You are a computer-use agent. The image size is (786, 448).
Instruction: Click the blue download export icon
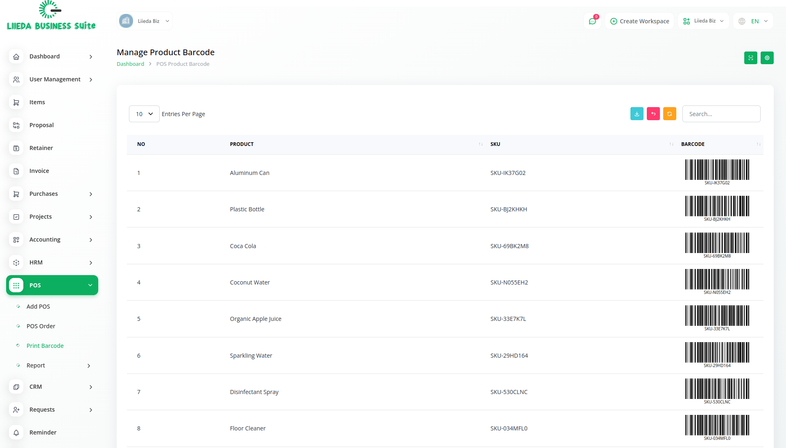pos(637,114)
